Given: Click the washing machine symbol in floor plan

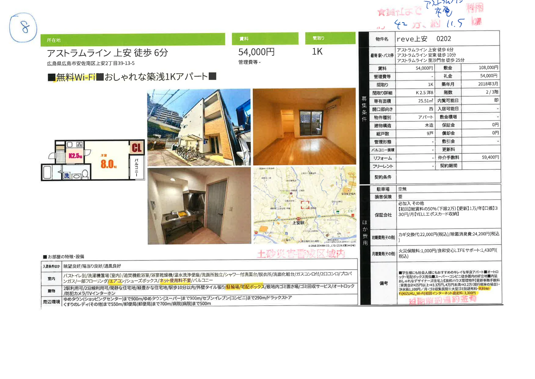Looking at the screenshot, I should point(67,176).
